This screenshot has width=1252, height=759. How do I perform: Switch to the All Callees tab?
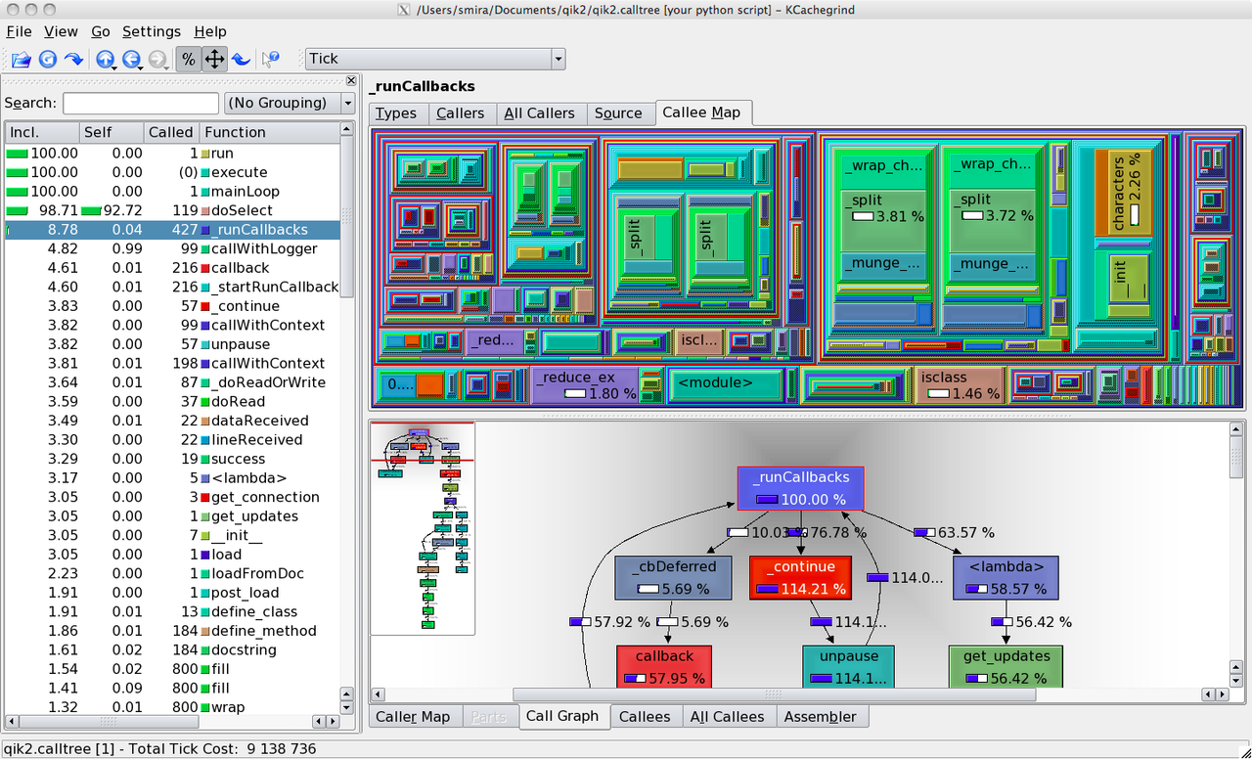coord(727,716)
